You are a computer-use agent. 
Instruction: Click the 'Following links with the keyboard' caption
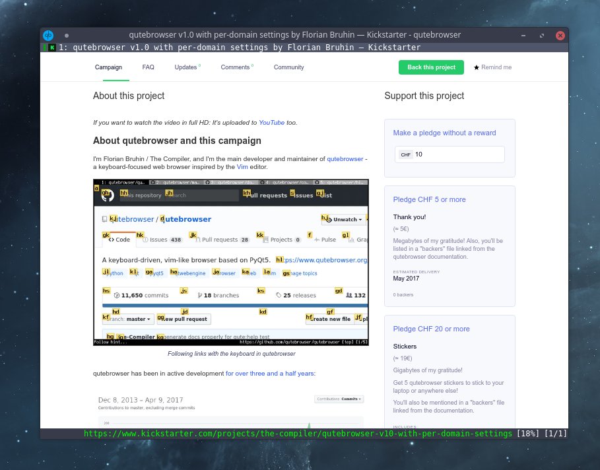232,354
